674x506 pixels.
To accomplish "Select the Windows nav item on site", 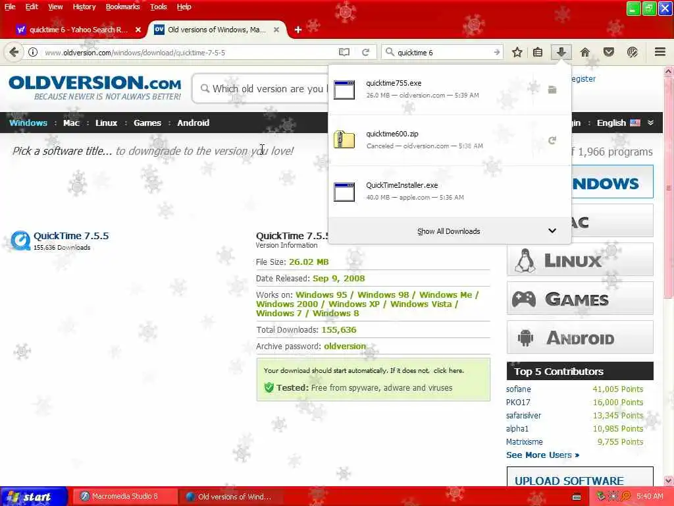I will 28,123.
